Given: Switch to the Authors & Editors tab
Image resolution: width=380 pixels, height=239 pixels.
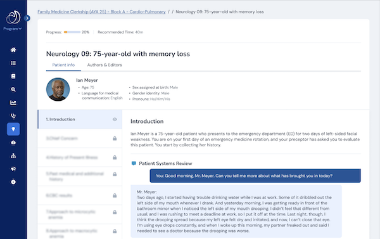Looking at the screenshot, I should click(x=104, y=65).
